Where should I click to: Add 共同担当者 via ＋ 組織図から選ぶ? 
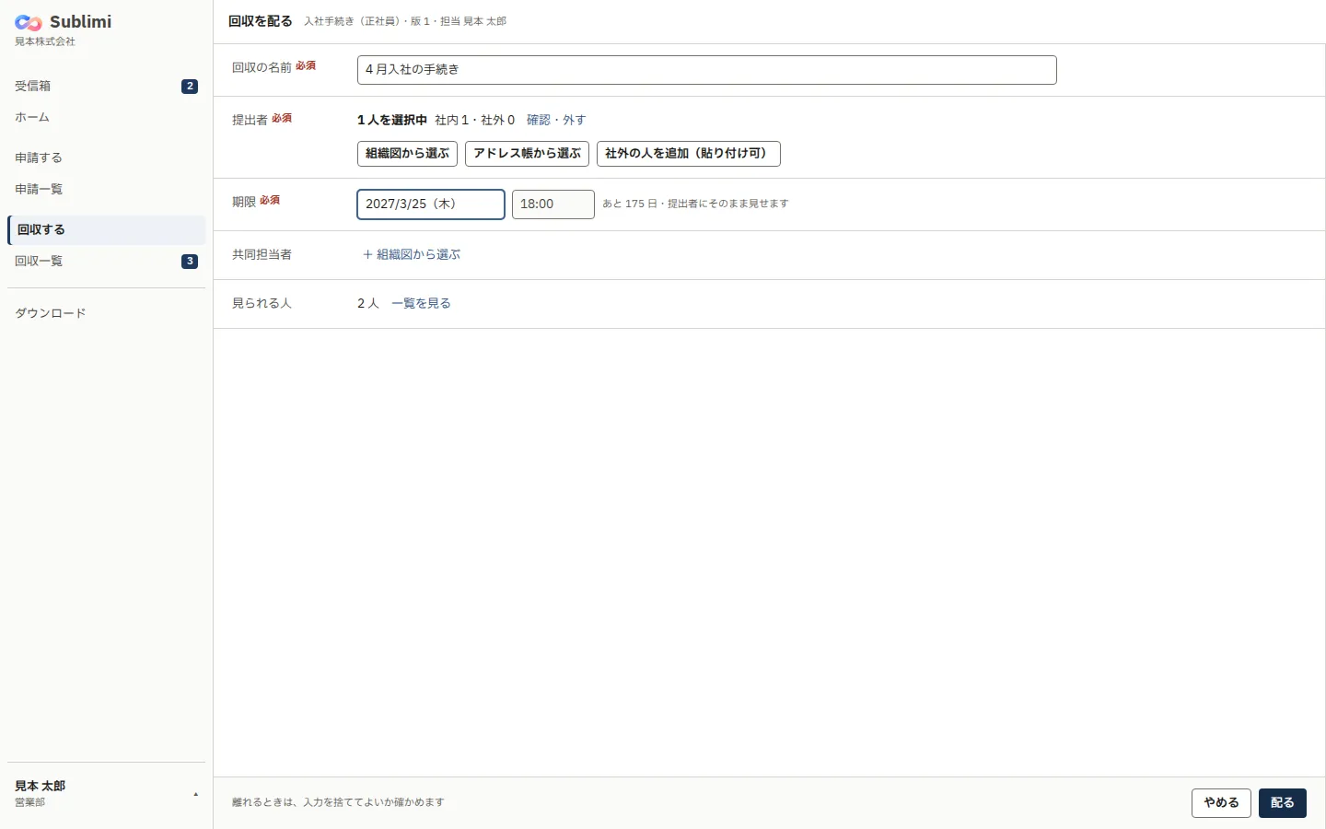411,254
